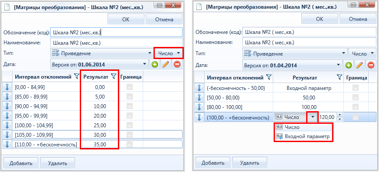The height and width of the screenshot is (172, 379).
Task: Click move arrow of row [85,00 - 89,99]
Action: (x=7, y=97)
